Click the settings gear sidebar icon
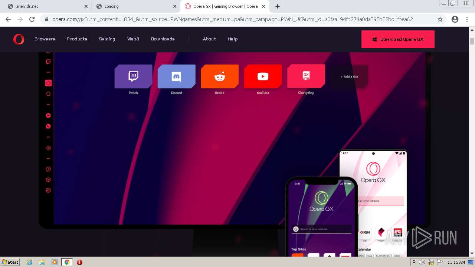This screenshot has width=475, height=267. (48, 190)
